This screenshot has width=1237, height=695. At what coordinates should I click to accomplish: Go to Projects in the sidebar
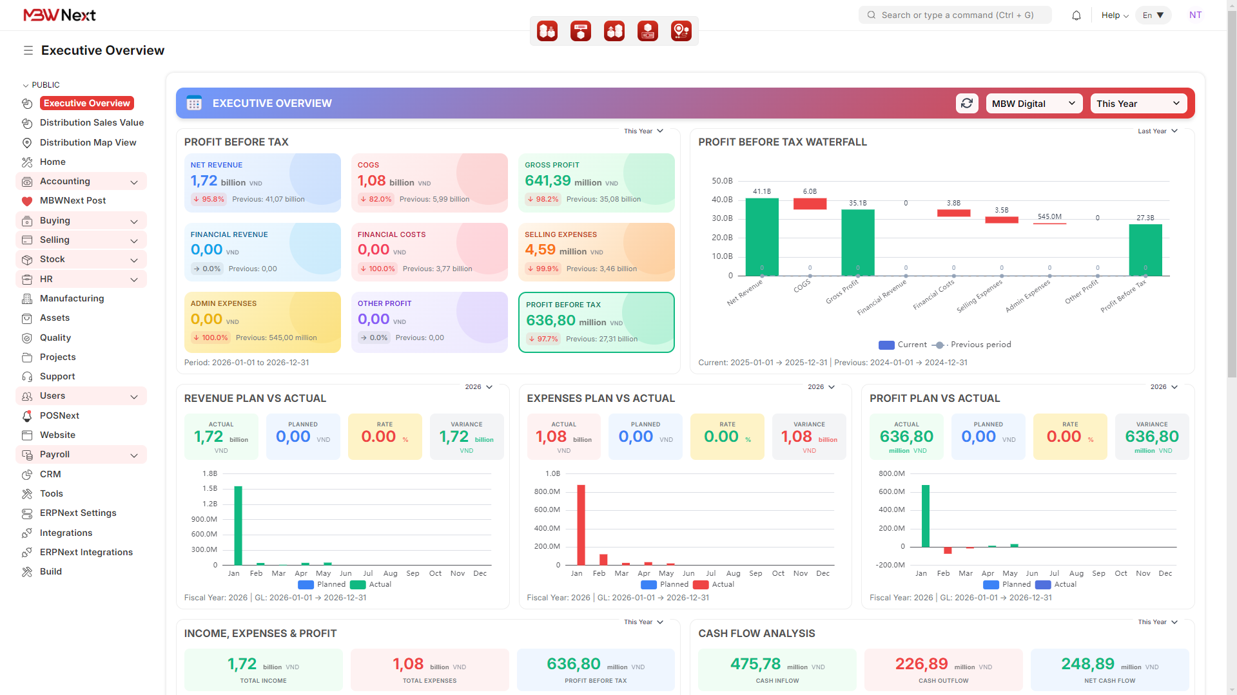[58, 357]
